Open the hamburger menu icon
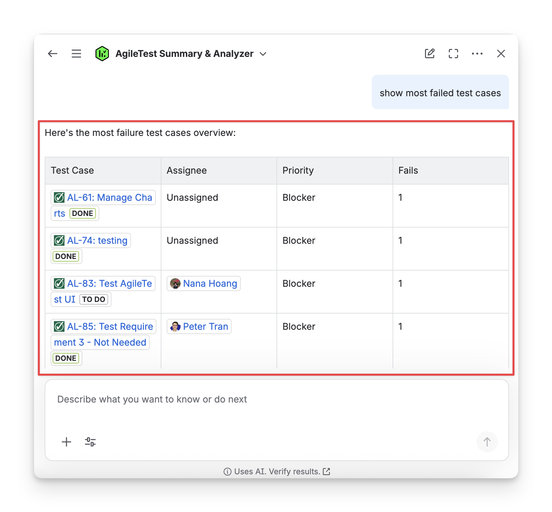The height and width of the screenshot is (512, 552). 76,54
